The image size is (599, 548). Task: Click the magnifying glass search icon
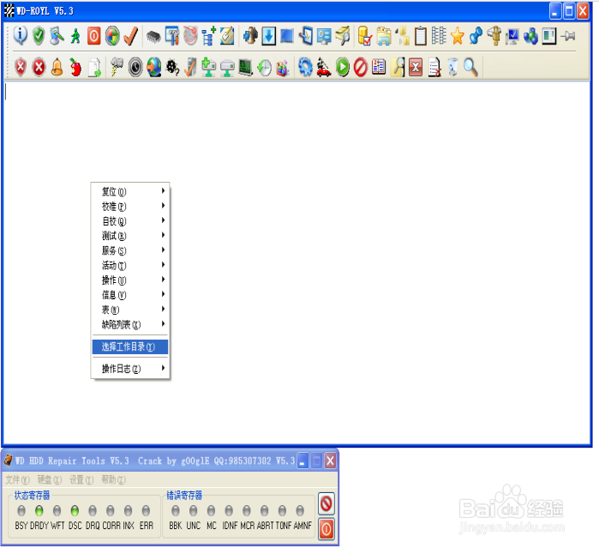(x=470, y=67)
